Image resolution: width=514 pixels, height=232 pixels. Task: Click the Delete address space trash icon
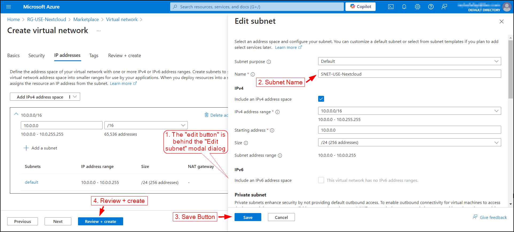[x=207, y=115]
